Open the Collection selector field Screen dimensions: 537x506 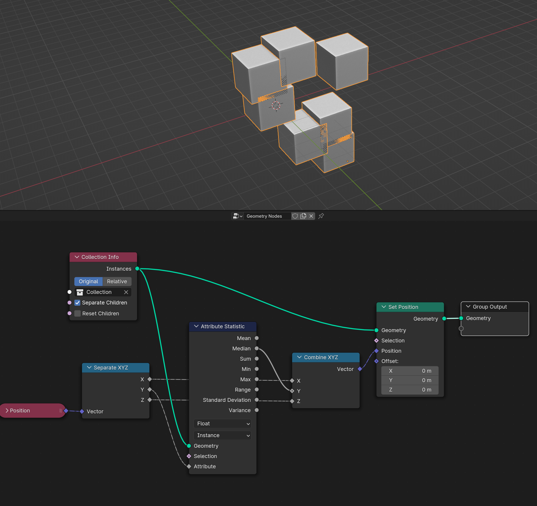coord(103,292)
